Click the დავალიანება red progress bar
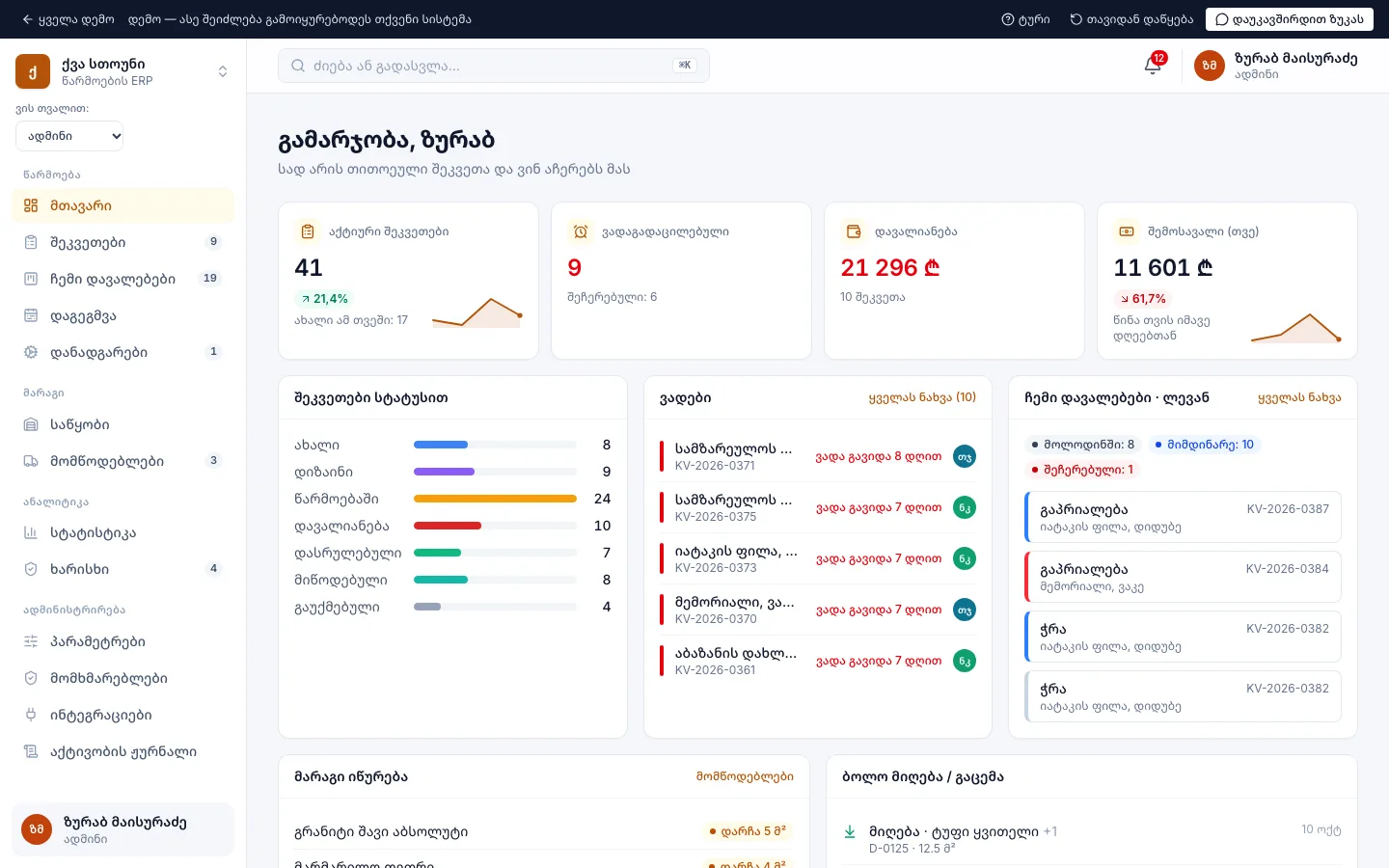 click(448, 526)
